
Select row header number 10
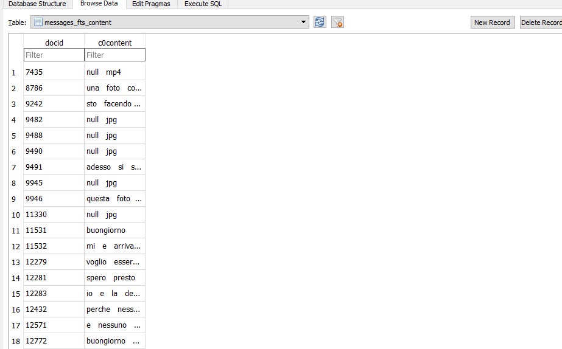coord(16,215)
